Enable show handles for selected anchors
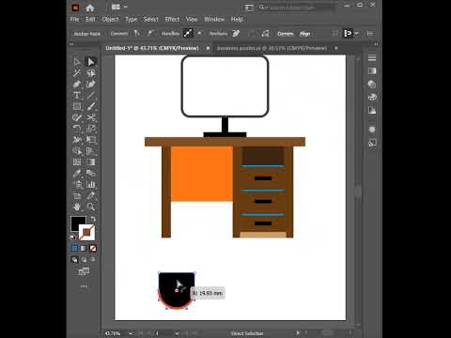 [x=188, y=33]
